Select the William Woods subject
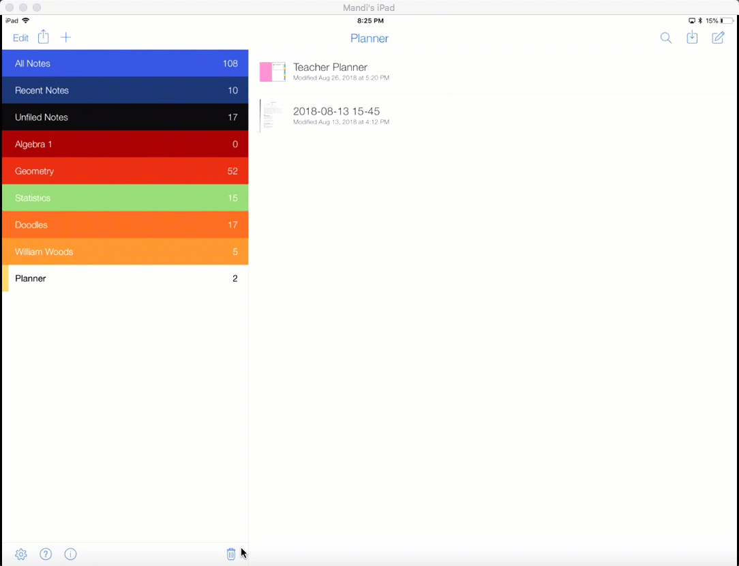Viewport: 739px width, 566px height. coord(125,252)
